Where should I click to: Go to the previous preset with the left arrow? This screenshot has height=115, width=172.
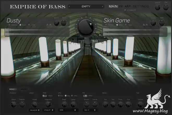[x=69, y=7]
